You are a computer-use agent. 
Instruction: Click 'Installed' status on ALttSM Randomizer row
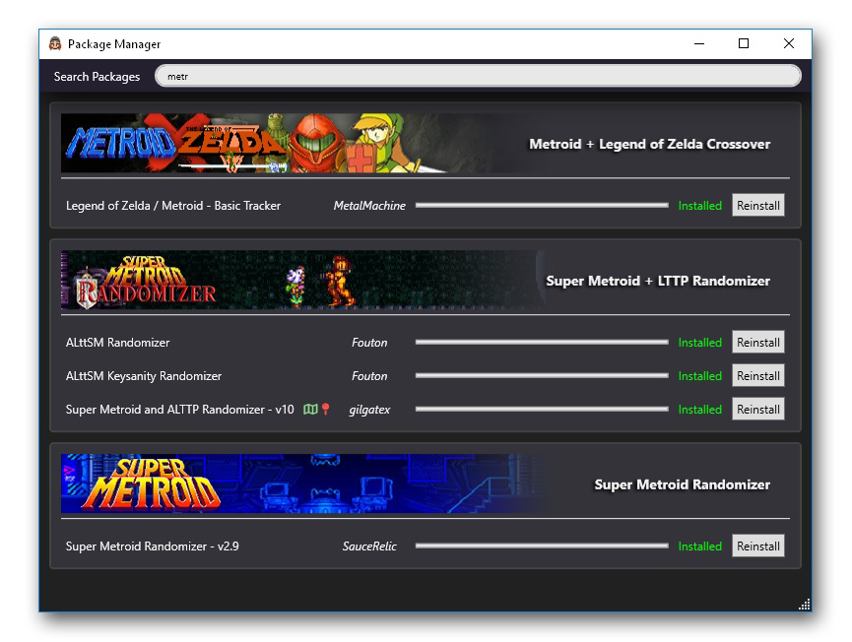pyautogui.click(x=700, y=343)
